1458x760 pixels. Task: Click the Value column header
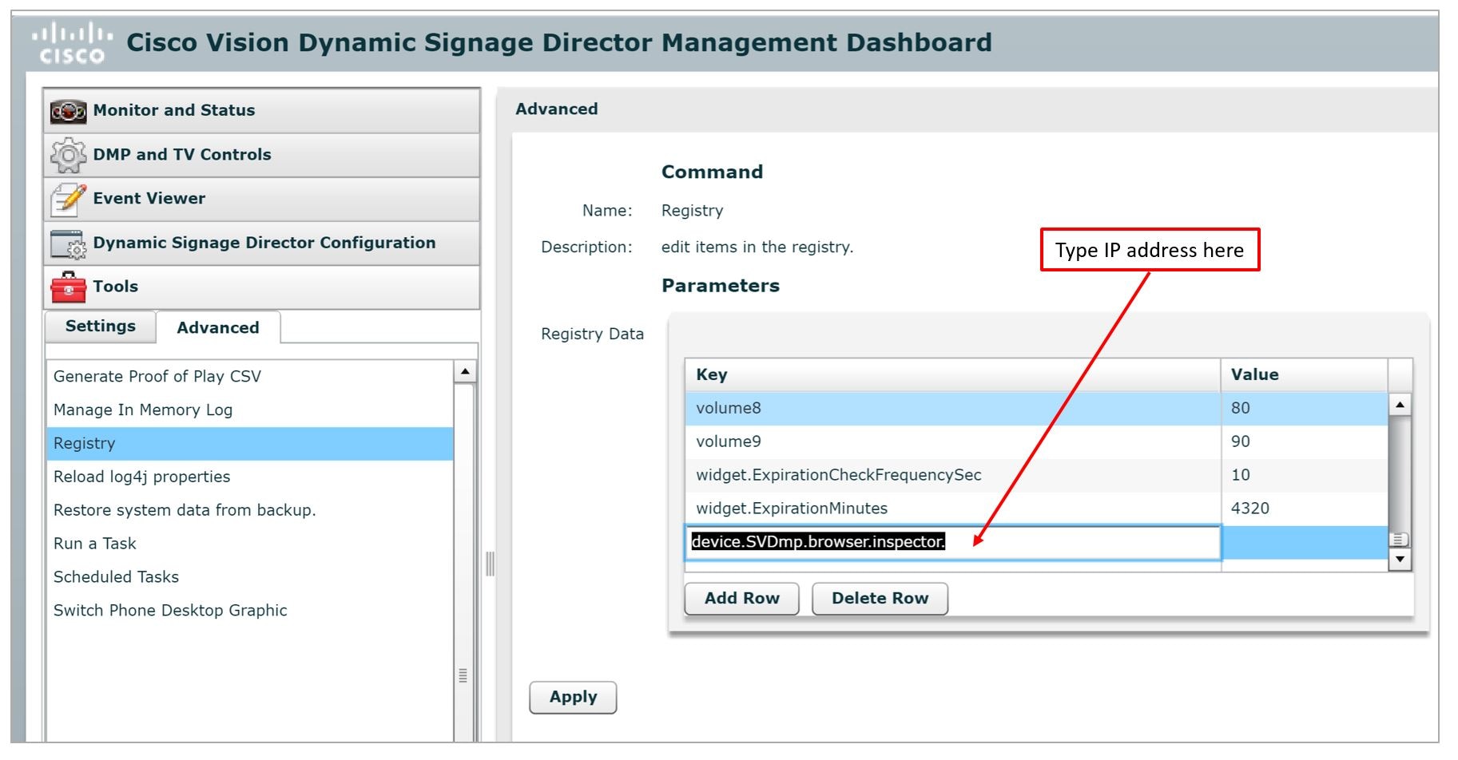pos(1304,375)
